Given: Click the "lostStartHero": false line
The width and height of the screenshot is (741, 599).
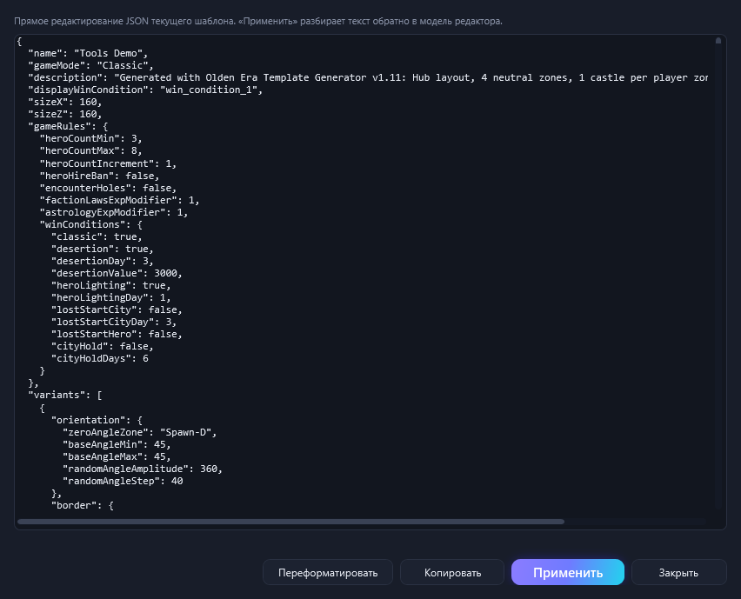Looking at the screenshot, I should click(117, 334).
